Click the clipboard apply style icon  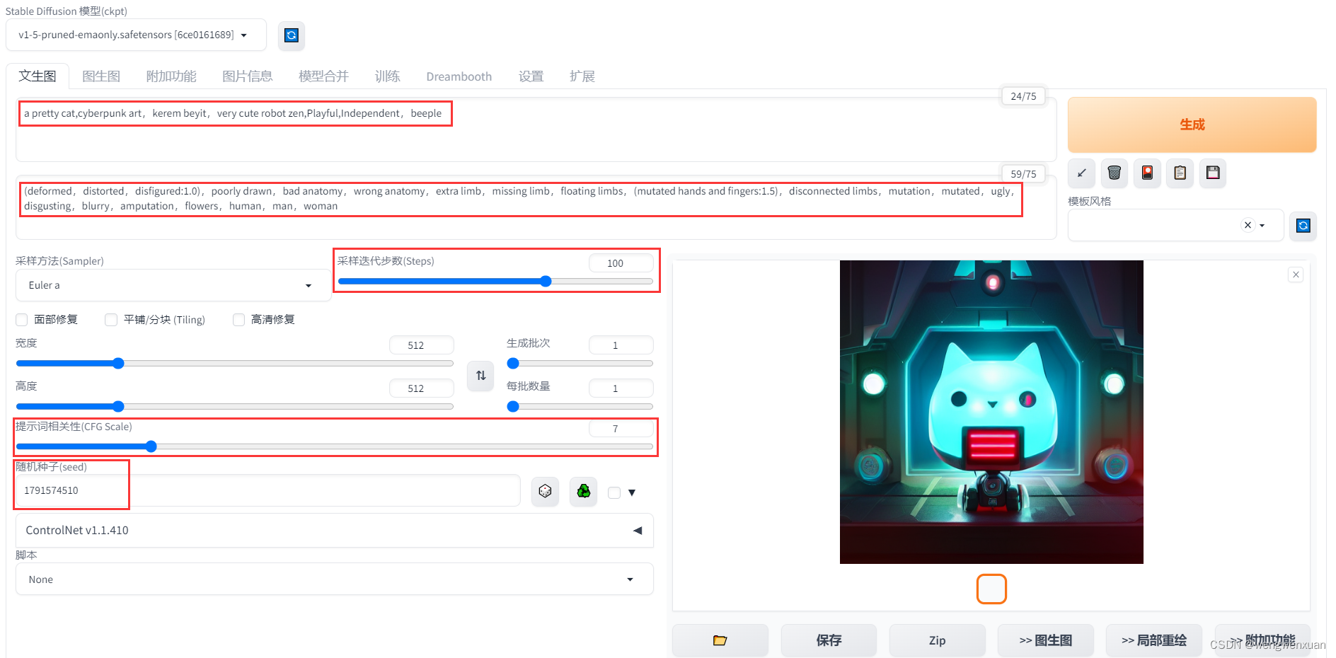click(1180, 173)
